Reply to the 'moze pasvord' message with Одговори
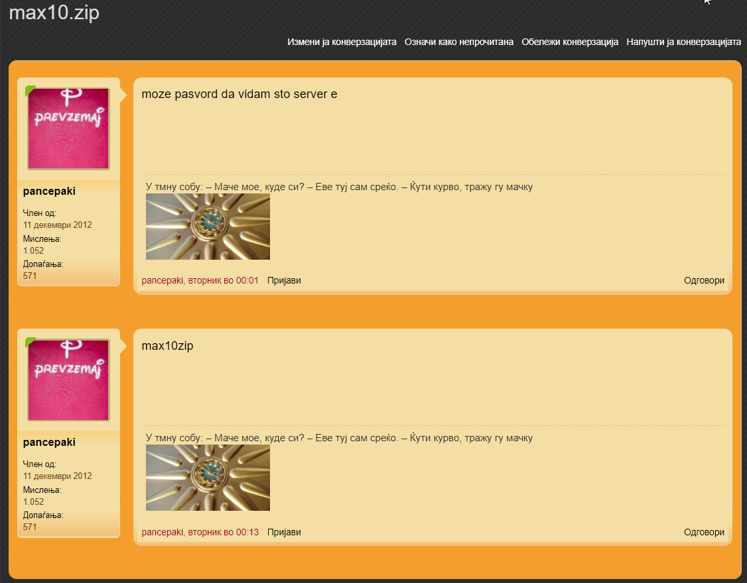The height and width of the screenshot is (583, 747). (704, 280)
